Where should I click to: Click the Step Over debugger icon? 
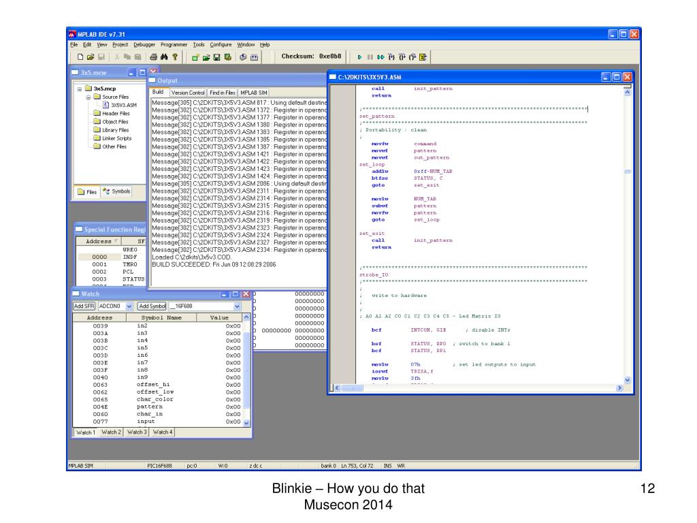coord(402,57)
